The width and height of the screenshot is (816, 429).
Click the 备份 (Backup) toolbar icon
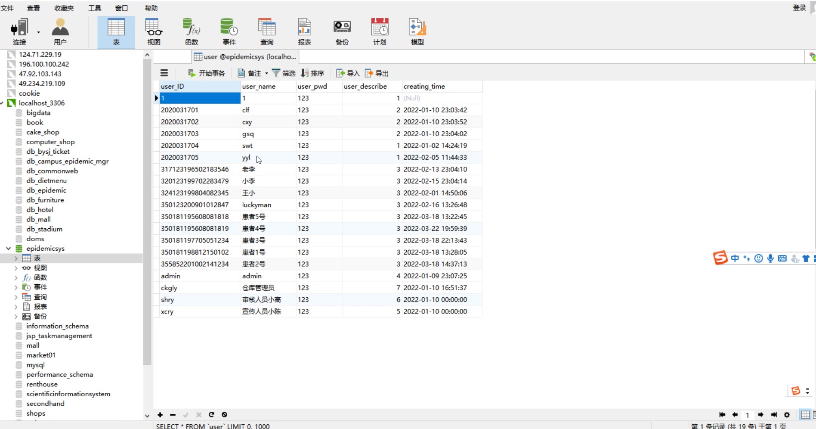tap(342, 32)
